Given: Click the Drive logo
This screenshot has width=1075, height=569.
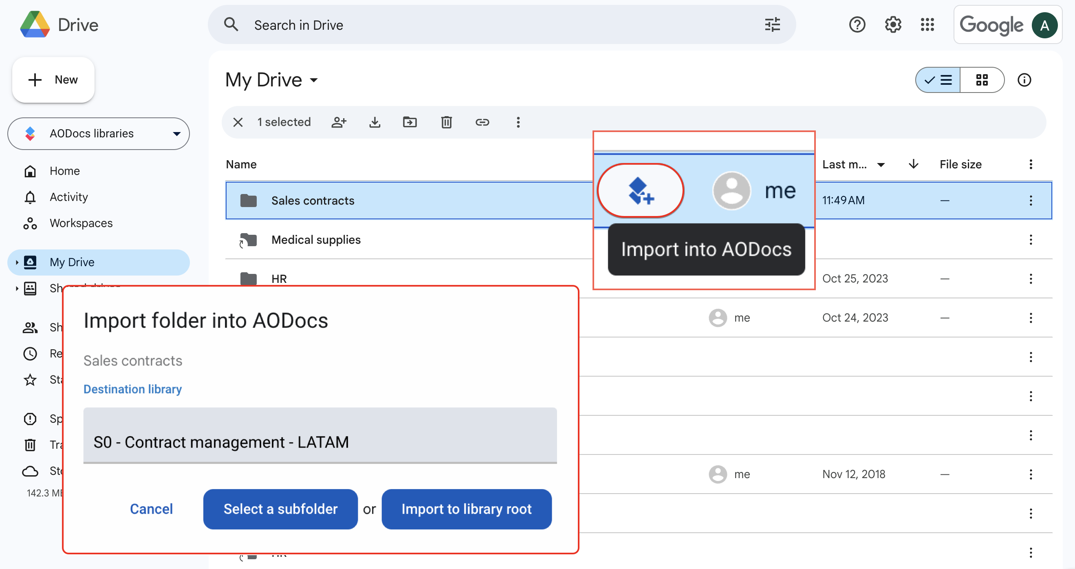Looking at the screenshot, I should 35,25.
